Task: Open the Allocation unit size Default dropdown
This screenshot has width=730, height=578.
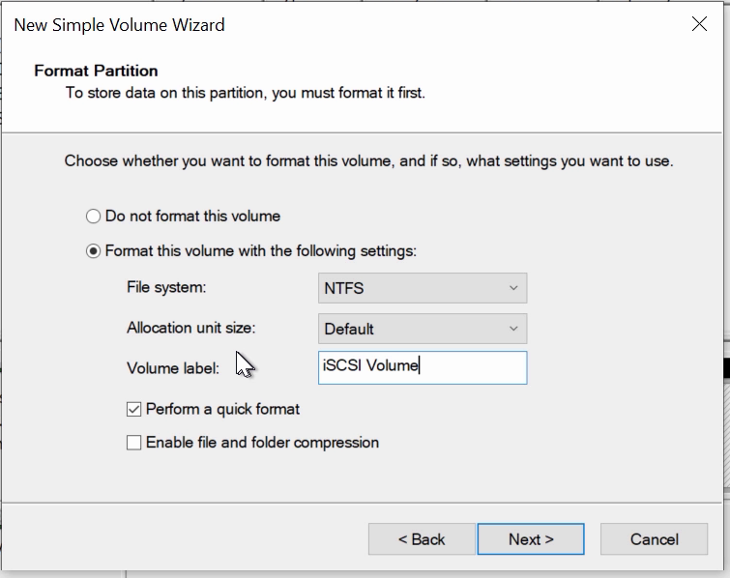Action: click(423, 329)
